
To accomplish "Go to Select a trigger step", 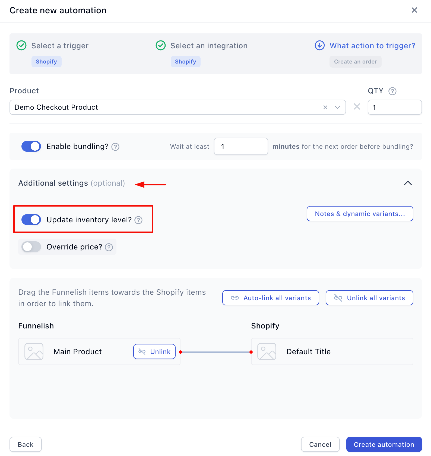I will coord(60,46).
